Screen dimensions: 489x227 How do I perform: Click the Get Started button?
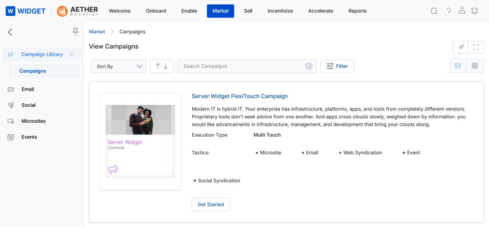coord(211,204)
